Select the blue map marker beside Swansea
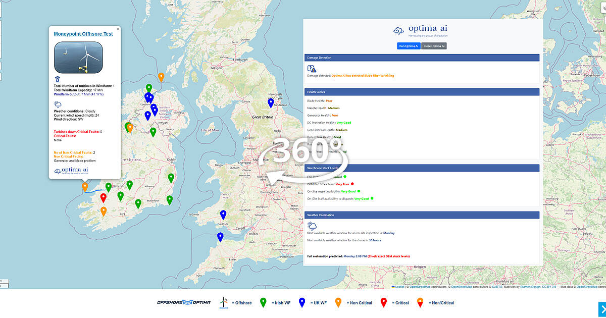The width and height of the screenshot is (606, 318). click(x=223, y=215)
